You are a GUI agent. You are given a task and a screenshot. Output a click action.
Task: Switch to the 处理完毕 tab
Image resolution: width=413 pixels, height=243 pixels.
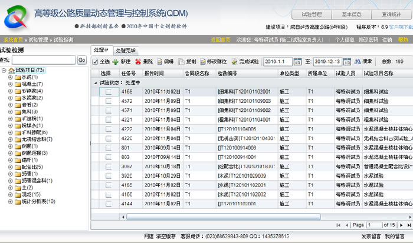coord(126,51)
